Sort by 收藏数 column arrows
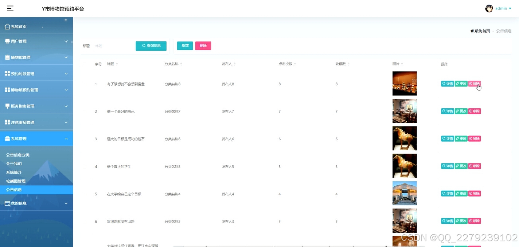 (348, 64)
